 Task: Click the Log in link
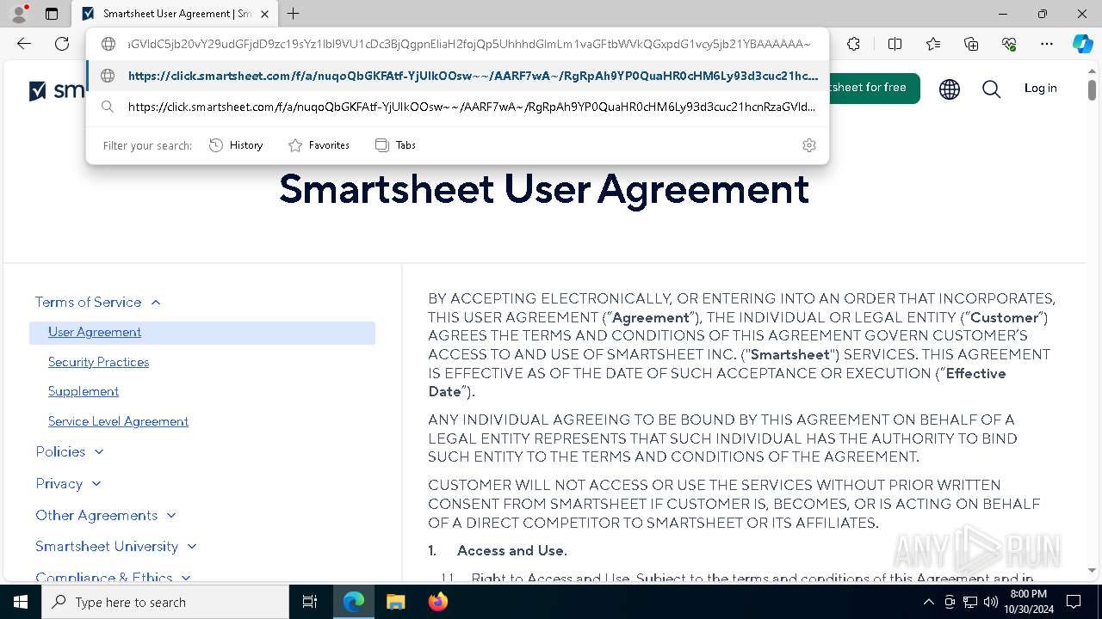(1040, 88)
